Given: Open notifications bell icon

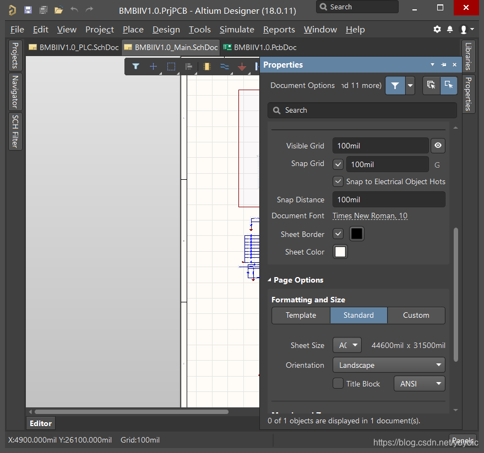Looking at the screenshot, I should [x=450, y=29].
